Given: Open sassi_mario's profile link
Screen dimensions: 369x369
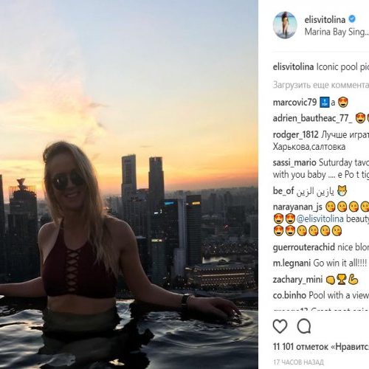Looking at the screenshot, I should 294,162.
